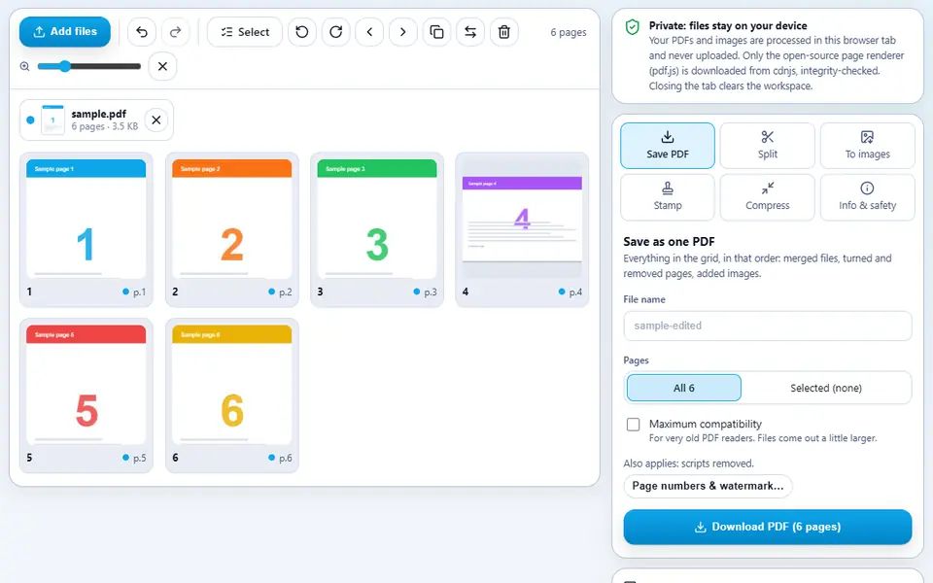
Task: Click the swap arrows toolbar icon
Action: (x=470, y=31)
